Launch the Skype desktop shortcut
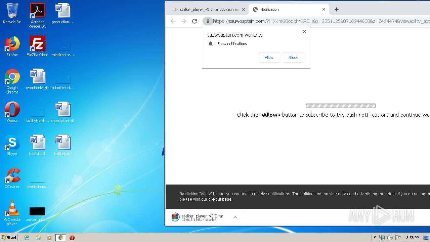Viewport: 430px width, 242px height. click(x=12, y=145)
